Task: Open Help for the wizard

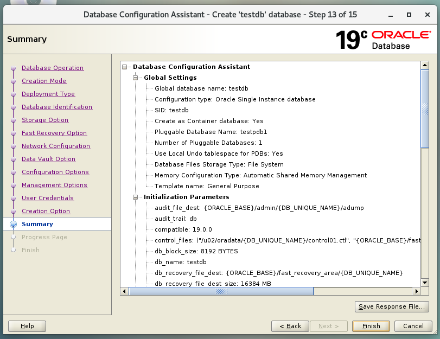Action: (27, 326)
